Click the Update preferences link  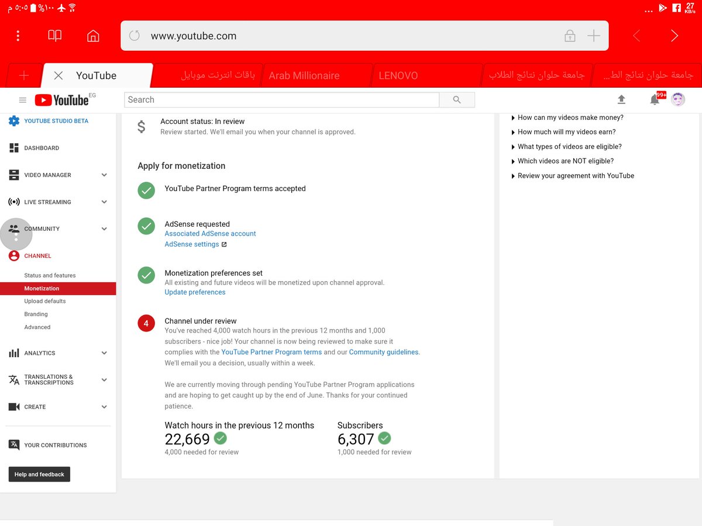(x=195, y=292)
